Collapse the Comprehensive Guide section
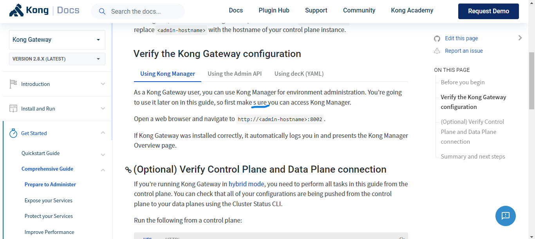 coord(103,169)
